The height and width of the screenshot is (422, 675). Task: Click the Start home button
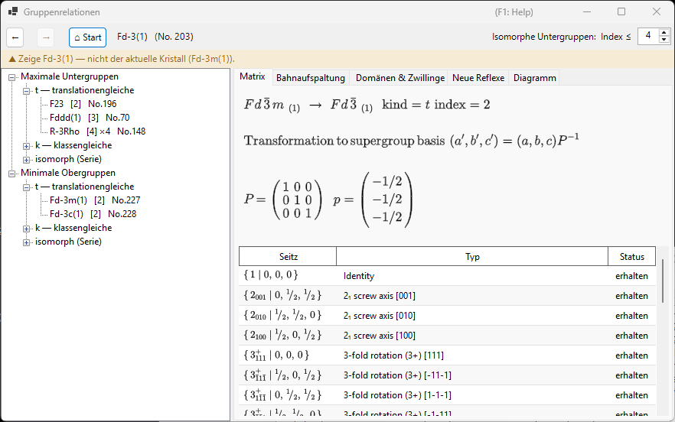coord(87,38)
